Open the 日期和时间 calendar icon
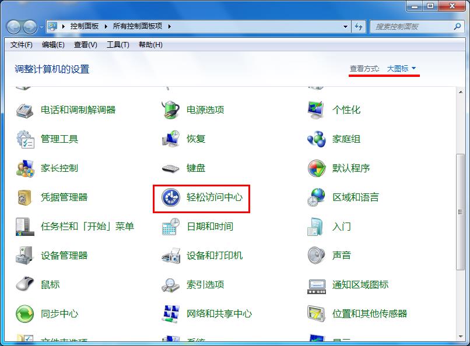470x346 pixels. (170, 227)
